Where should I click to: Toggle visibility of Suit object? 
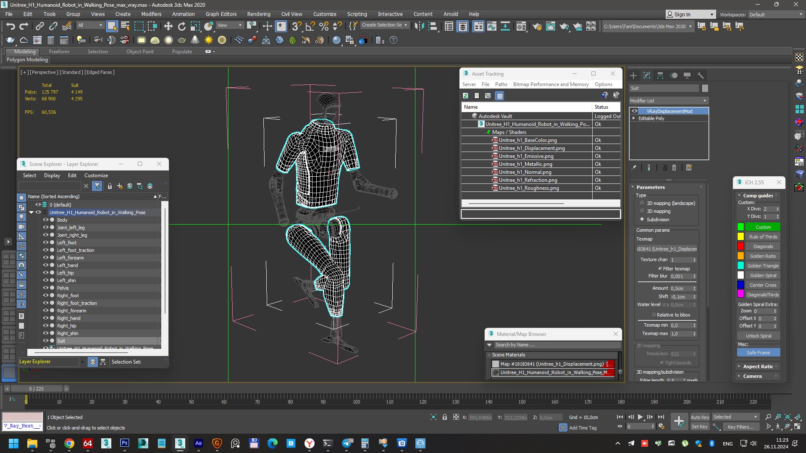pos(46,341)
